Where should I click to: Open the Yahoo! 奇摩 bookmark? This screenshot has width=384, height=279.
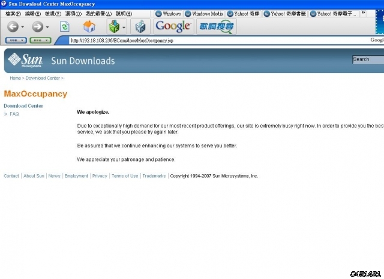pos(243,14)
